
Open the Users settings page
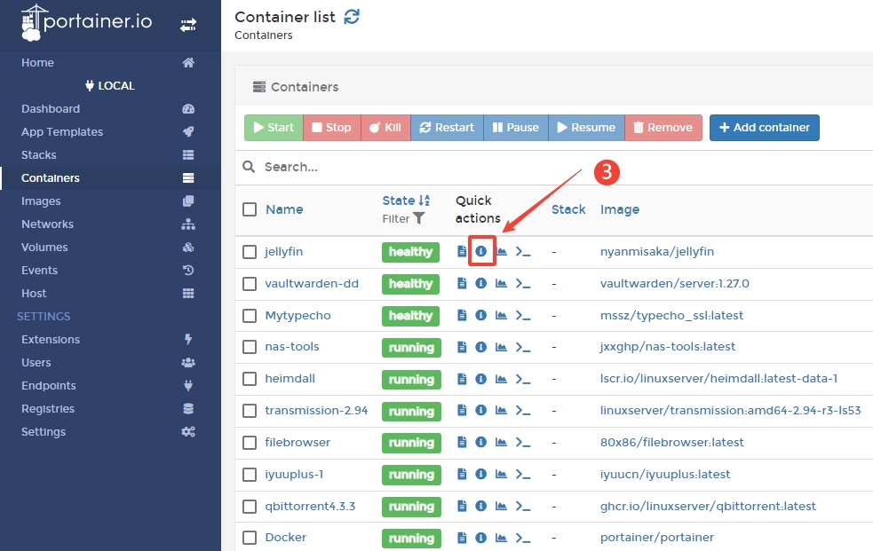pos(108,363)
